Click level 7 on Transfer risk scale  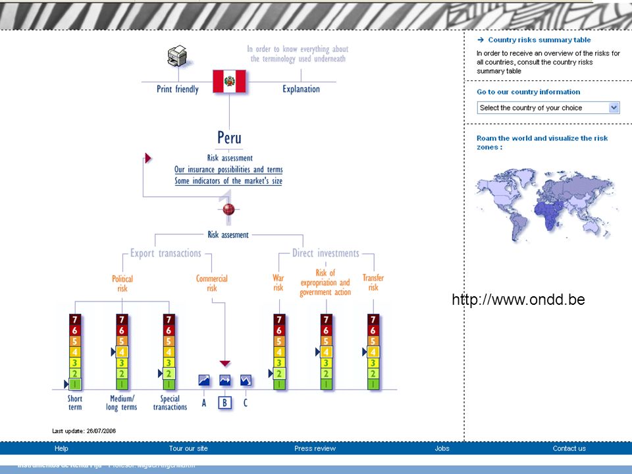tap(373, 320)
